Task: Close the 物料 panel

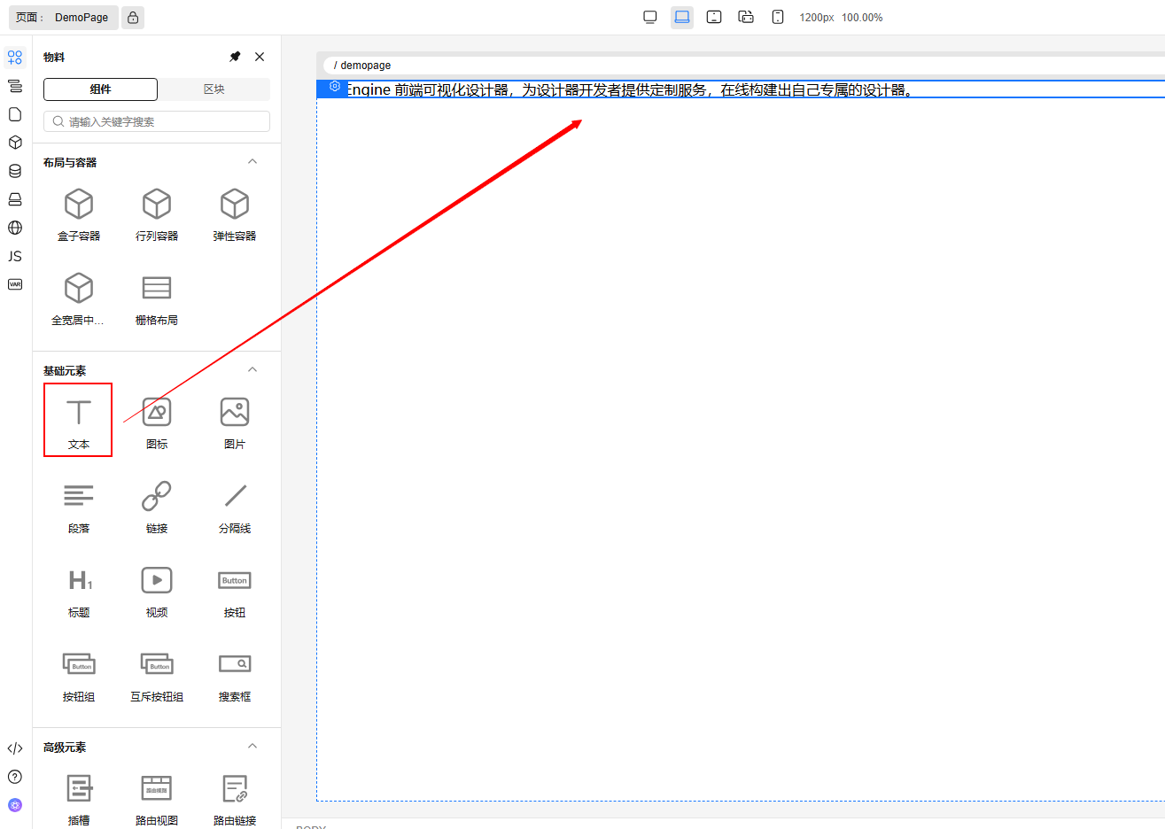Action: [260, 57]
